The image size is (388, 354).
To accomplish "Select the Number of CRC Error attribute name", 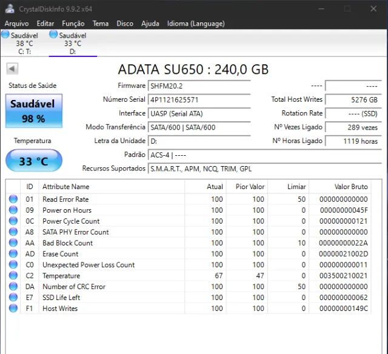I will [x=74, y=287].
